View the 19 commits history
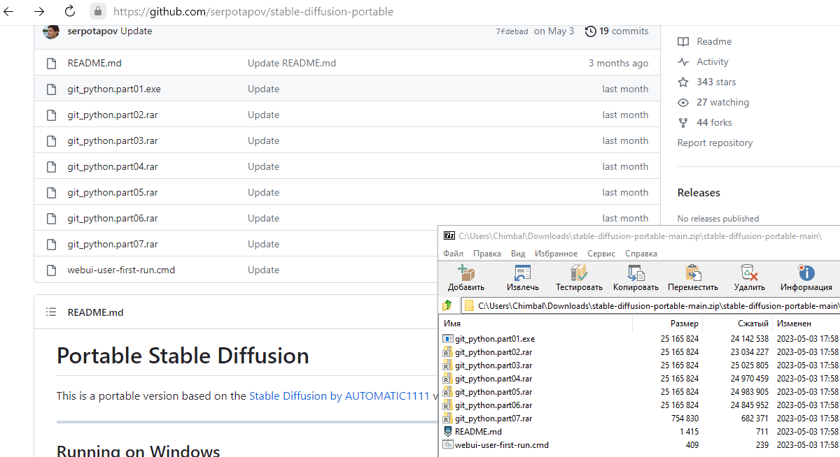Viewport: 840px width, 457px height. click(617, 31)
